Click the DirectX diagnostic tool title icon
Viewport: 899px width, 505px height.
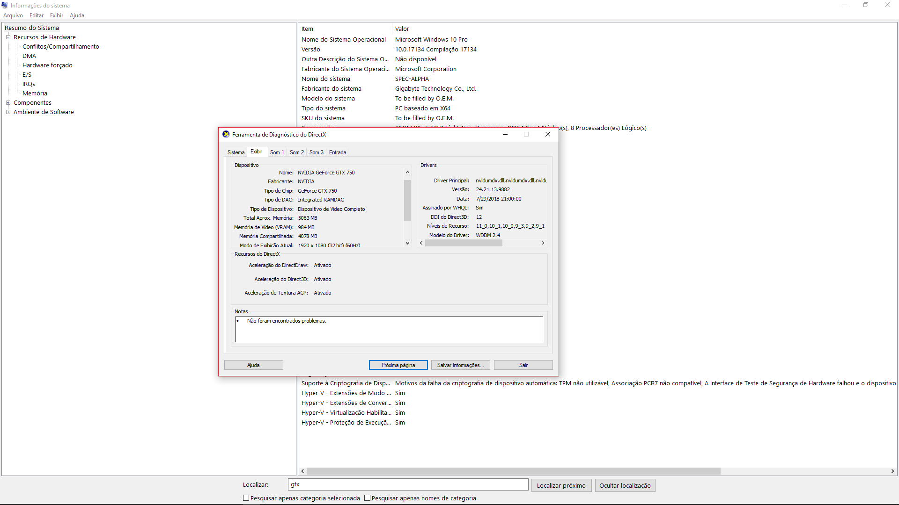tap(226, 134)
